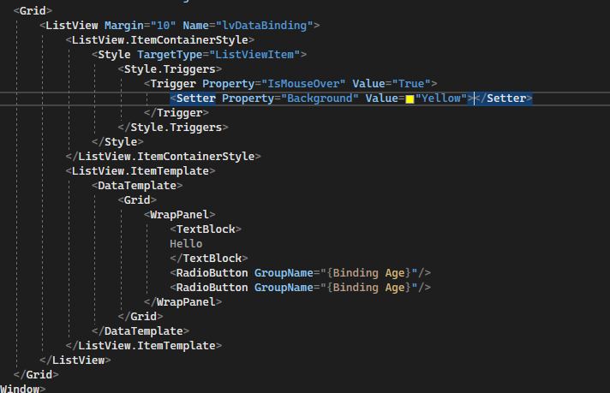This screenshot has width=610, height=393.
Task: Click the closing ListView tag
Action: click(75, 360)
